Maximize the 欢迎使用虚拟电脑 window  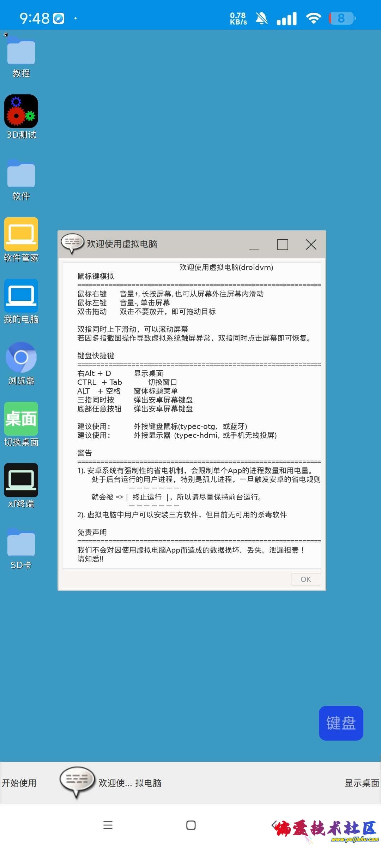point(282,245)
